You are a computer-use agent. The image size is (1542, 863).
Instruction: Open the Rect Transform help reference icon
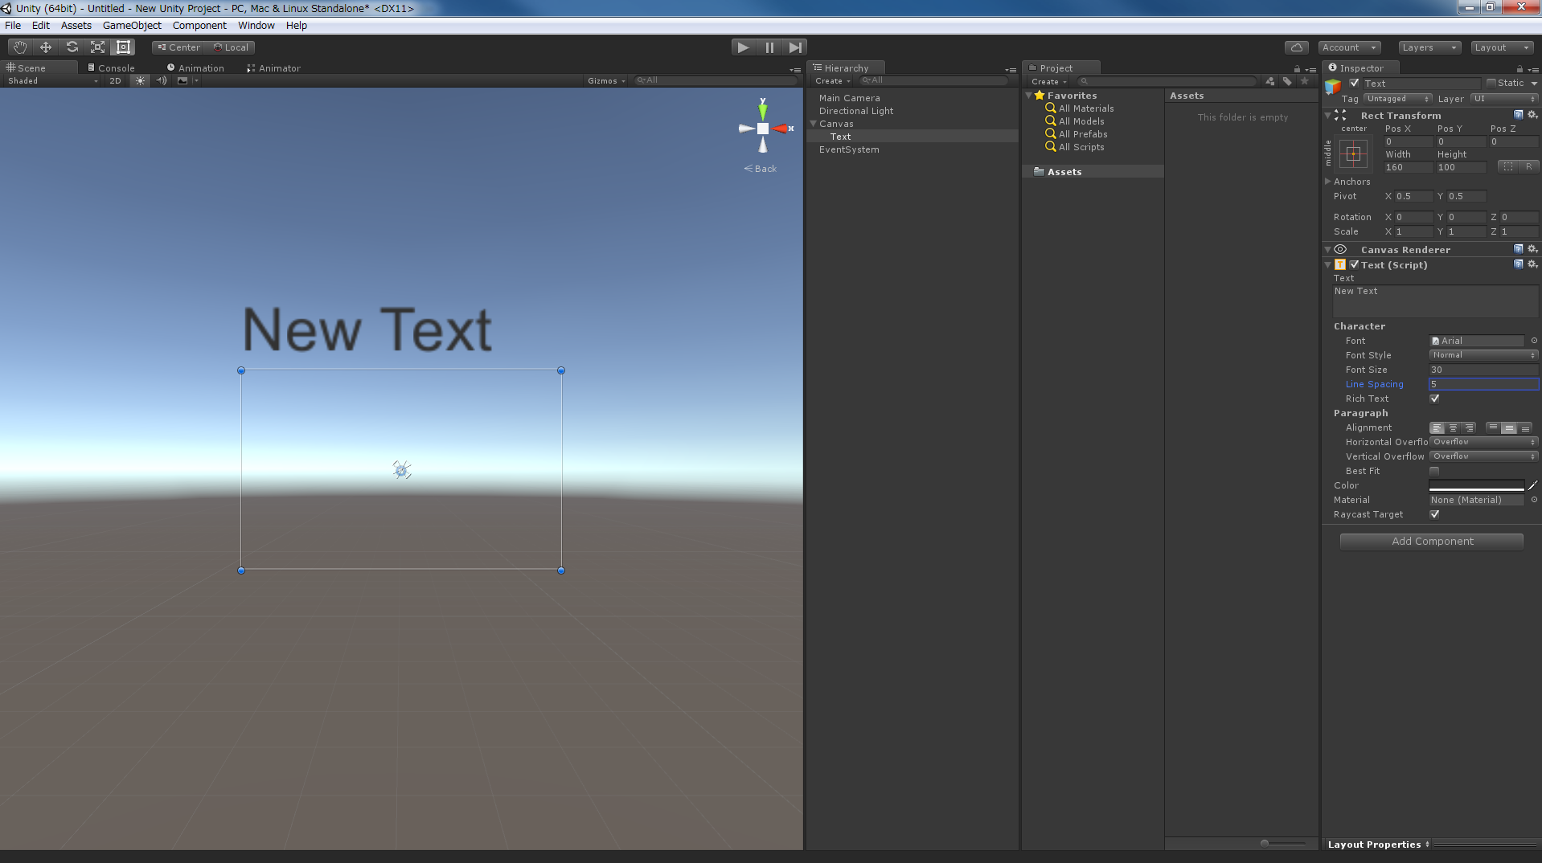tap(1518, 115)
